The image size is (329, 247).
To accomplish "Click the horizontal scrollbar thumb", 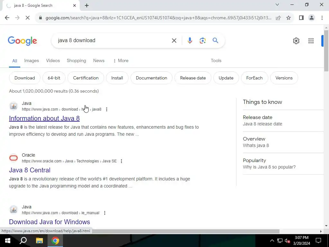I will coord(186,231).
